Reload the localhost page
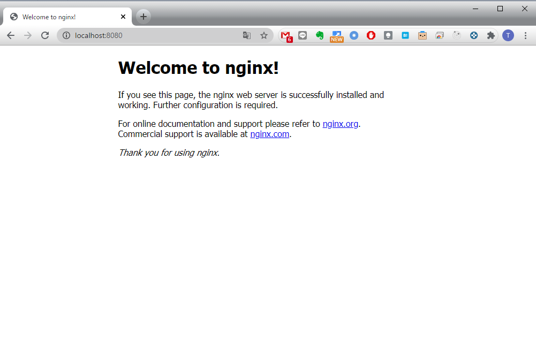Viewport: 536px width, 356px height. point(45,35)
